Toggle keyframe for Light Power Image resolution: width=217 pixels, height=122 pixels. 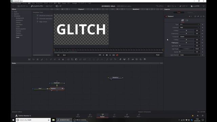click(x=202, y=46)
